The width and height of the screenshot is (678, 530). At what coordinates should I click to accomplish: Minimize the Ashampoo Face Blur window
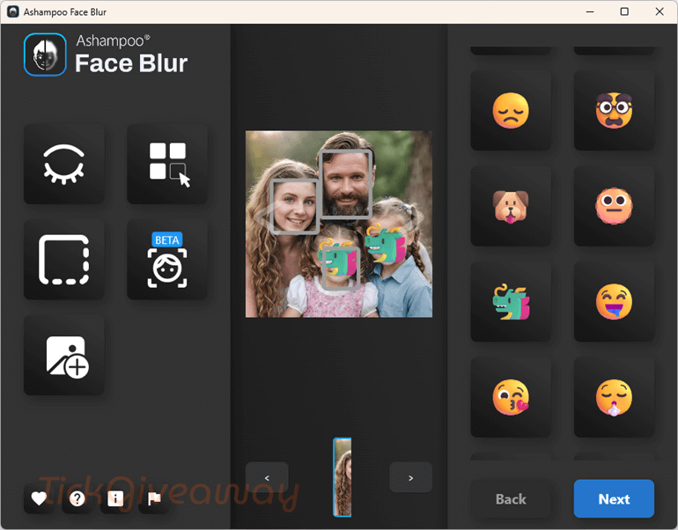pyautogui.click(x=590, y=11)
